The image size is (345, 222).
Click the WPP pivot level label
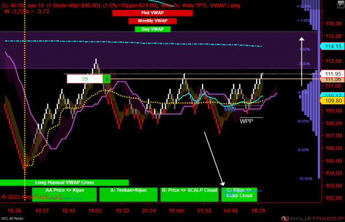click(x=246, y=121)
